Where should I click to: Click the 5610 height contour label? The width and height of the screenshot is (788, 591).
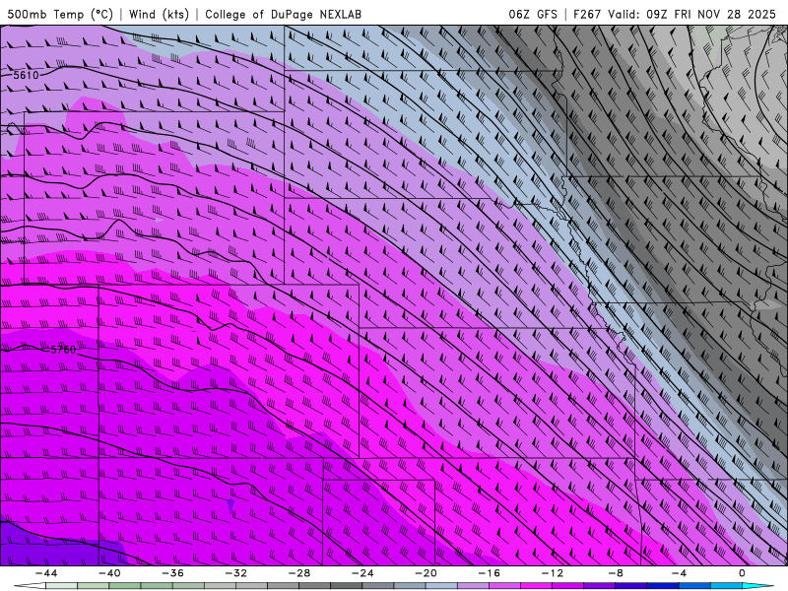coord(26,76)
